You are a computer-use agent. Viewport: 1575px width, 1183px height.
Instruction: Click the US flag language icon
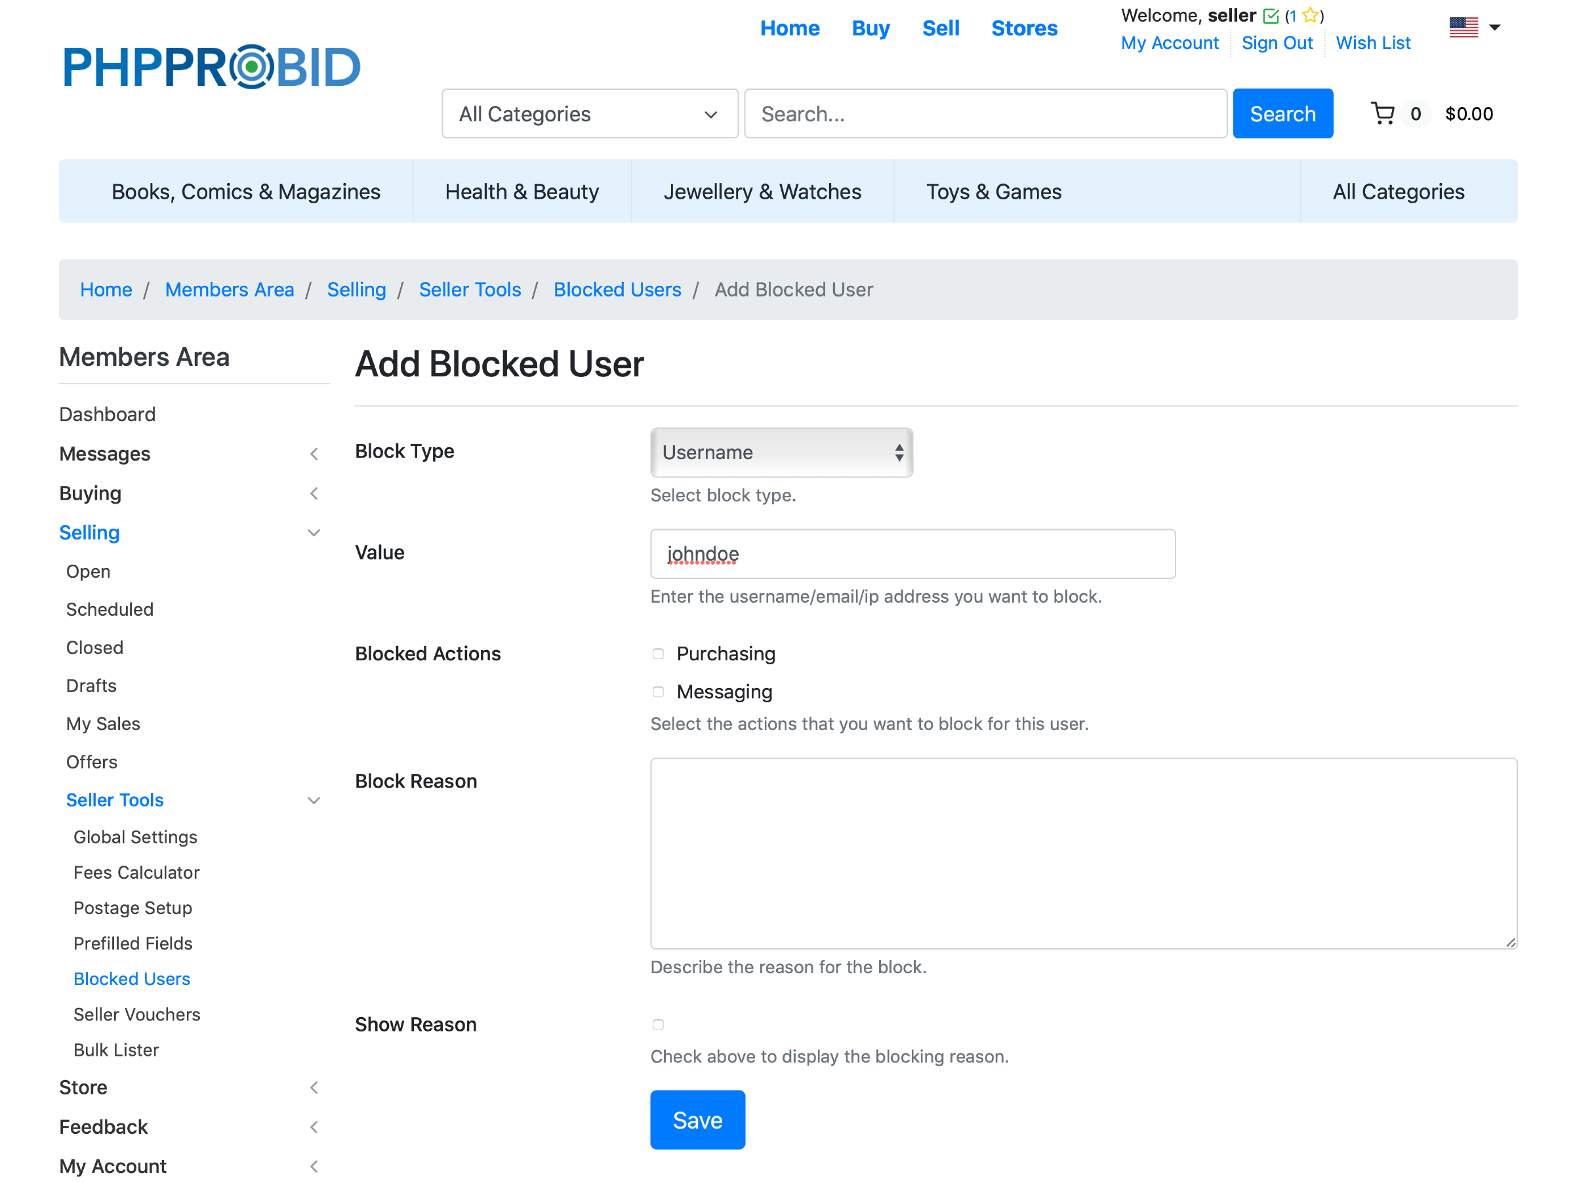click(1463, 27)
